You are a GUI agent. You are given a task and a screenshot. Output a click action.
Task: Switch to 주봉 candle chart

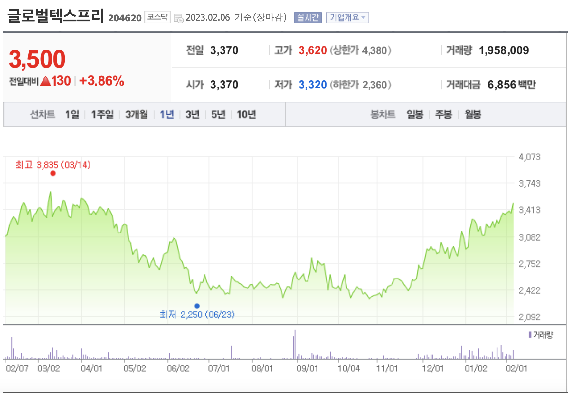coord(444,114)
